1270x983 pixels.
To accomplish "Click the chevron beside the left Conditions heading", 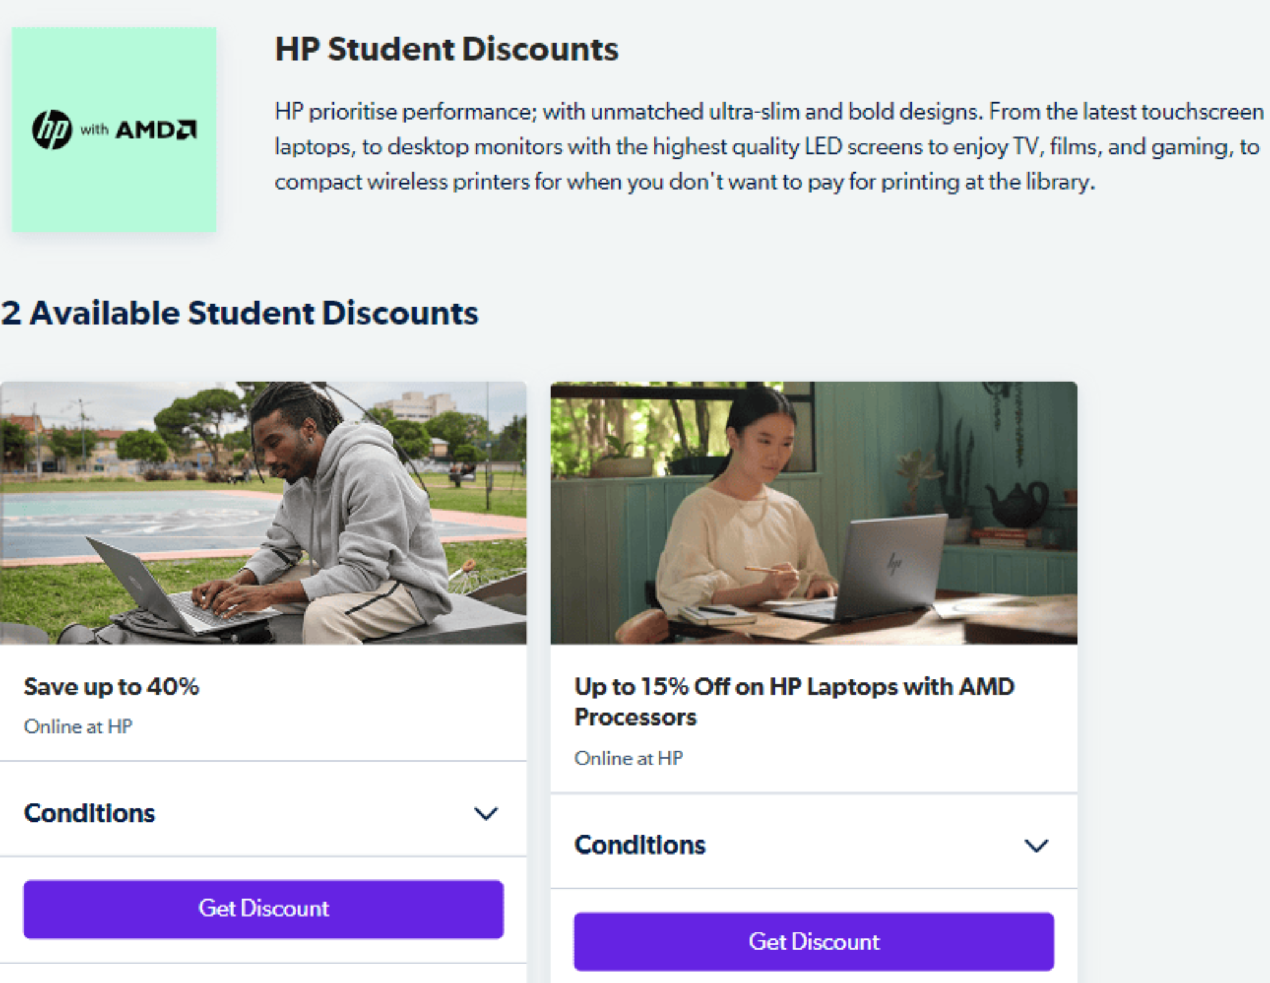I will pyautogui.click(x=486, y=814).
